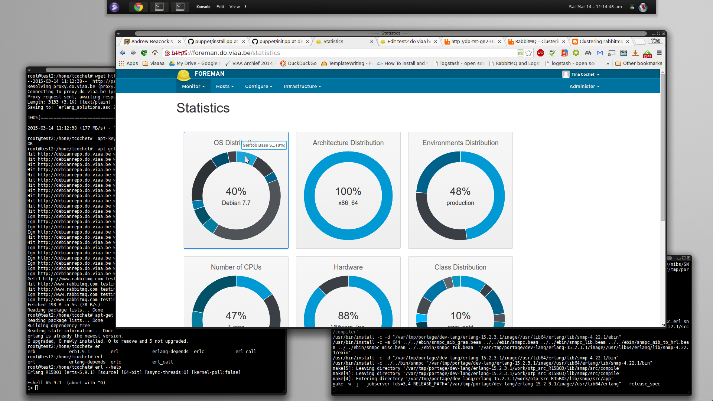Open the ABC spell-check extension icon
713x401 pixels.
[x=552, y=53]
